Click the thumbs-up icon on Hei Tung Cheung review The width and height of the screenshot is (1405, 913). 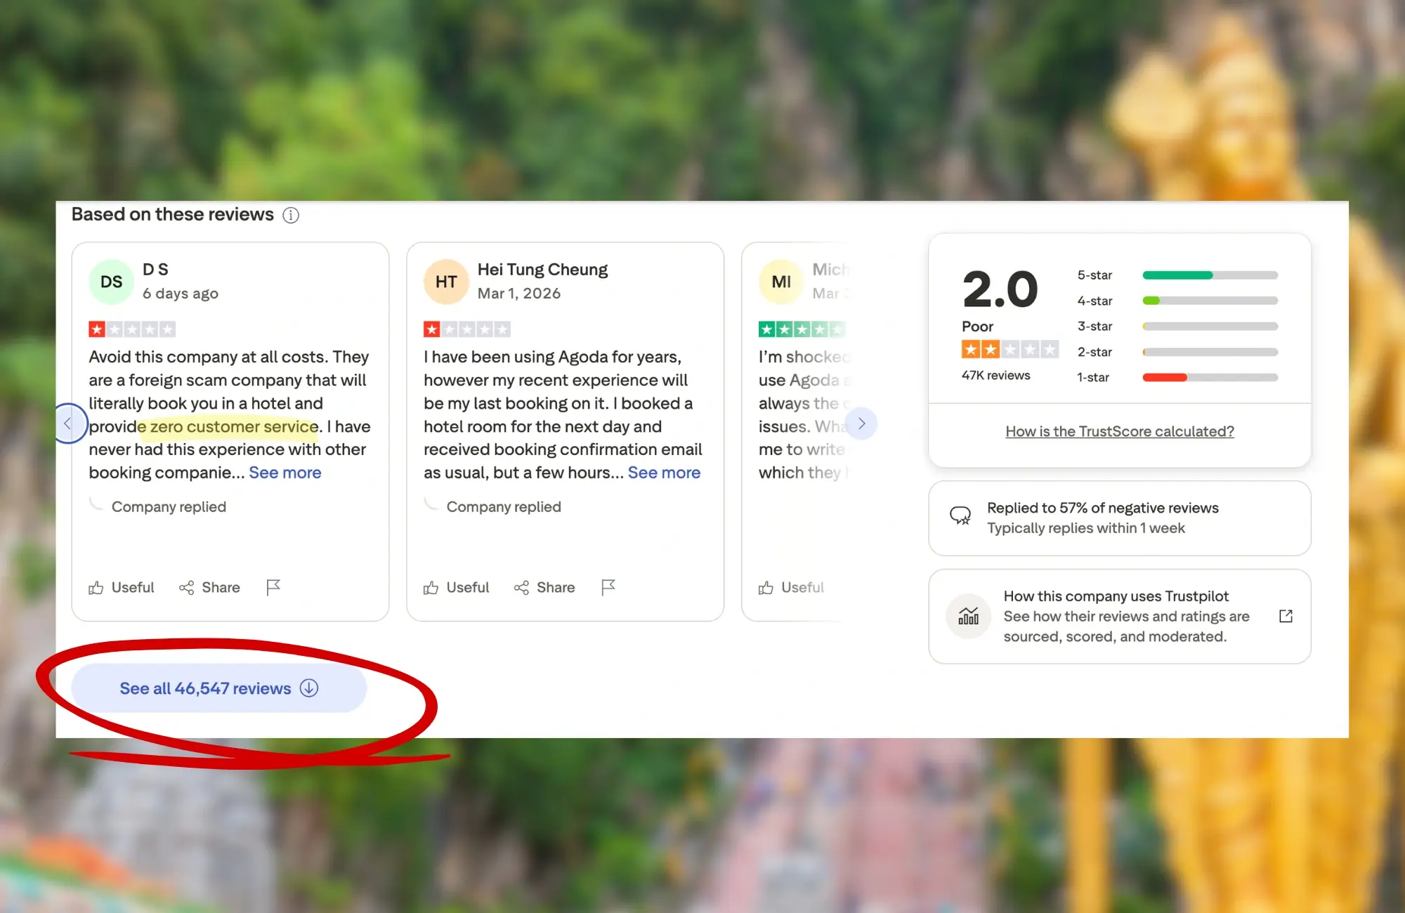point(431,588)
